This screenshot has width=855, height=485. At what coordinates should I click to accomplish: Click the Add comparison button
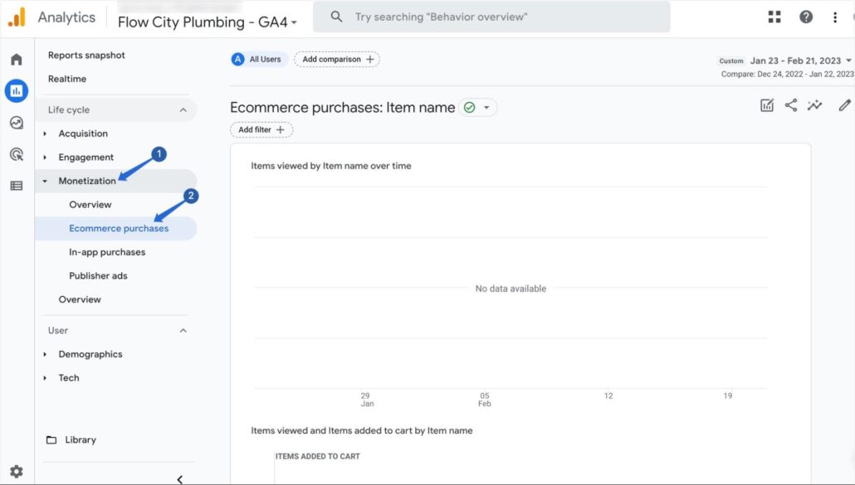pos(337,60)
